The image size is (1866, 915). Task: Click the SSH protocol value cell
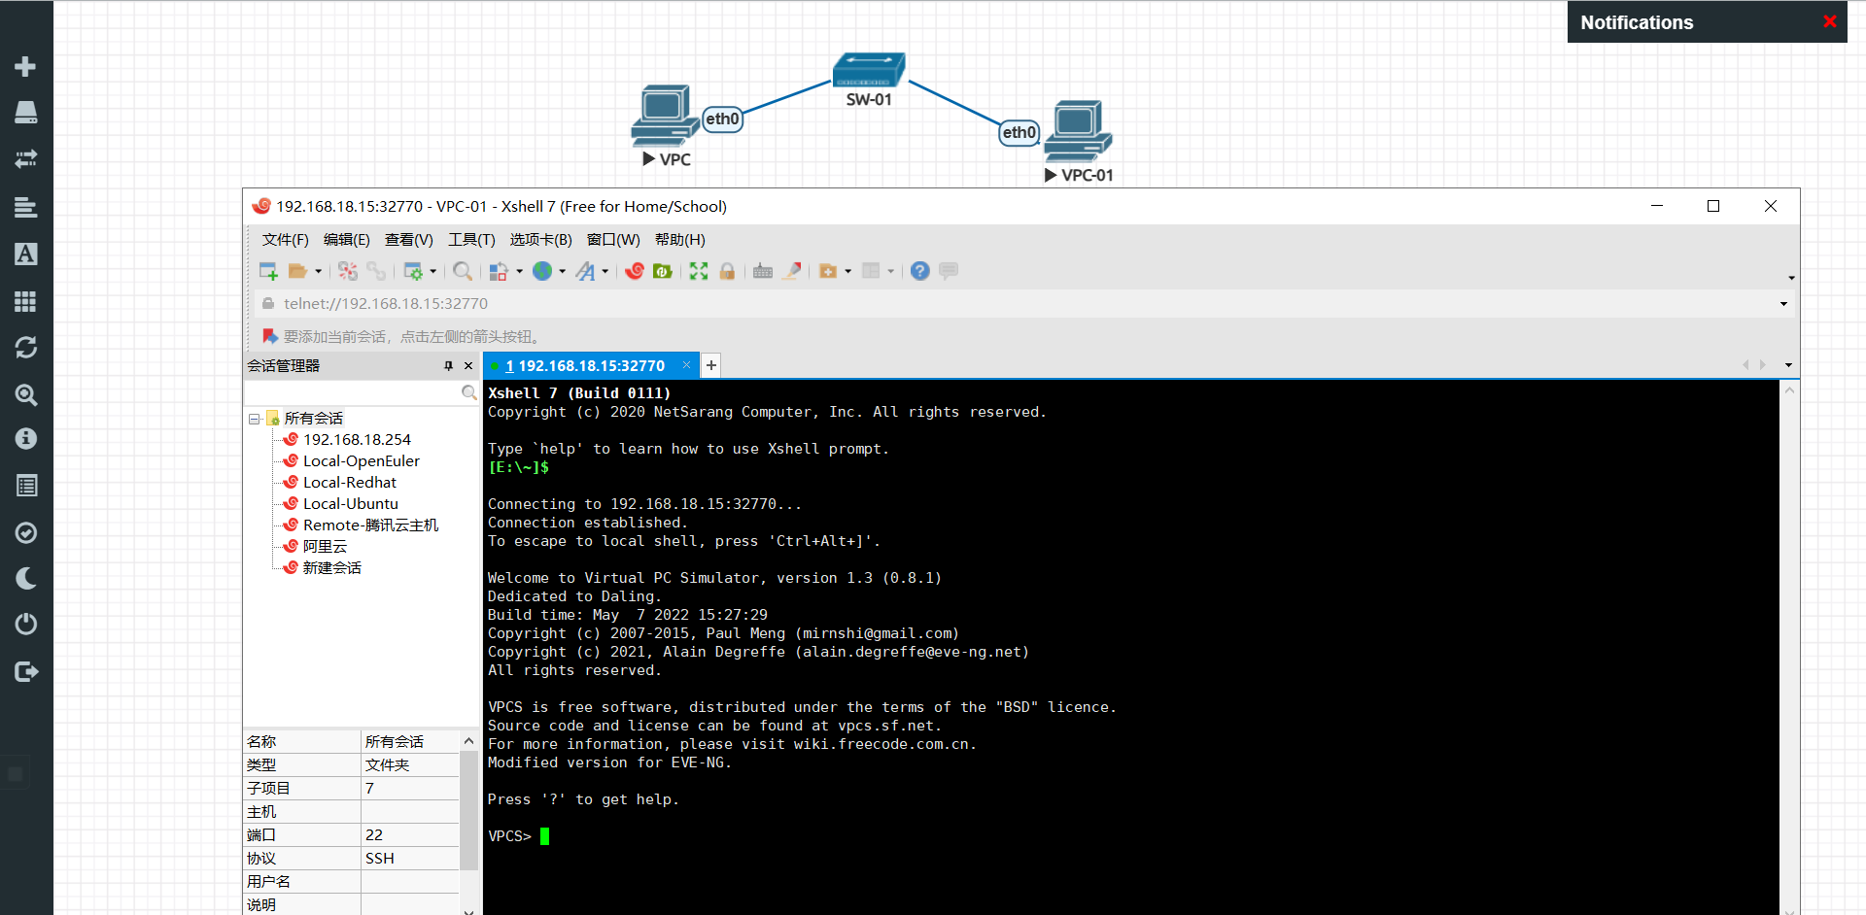(x=409, y=859)
